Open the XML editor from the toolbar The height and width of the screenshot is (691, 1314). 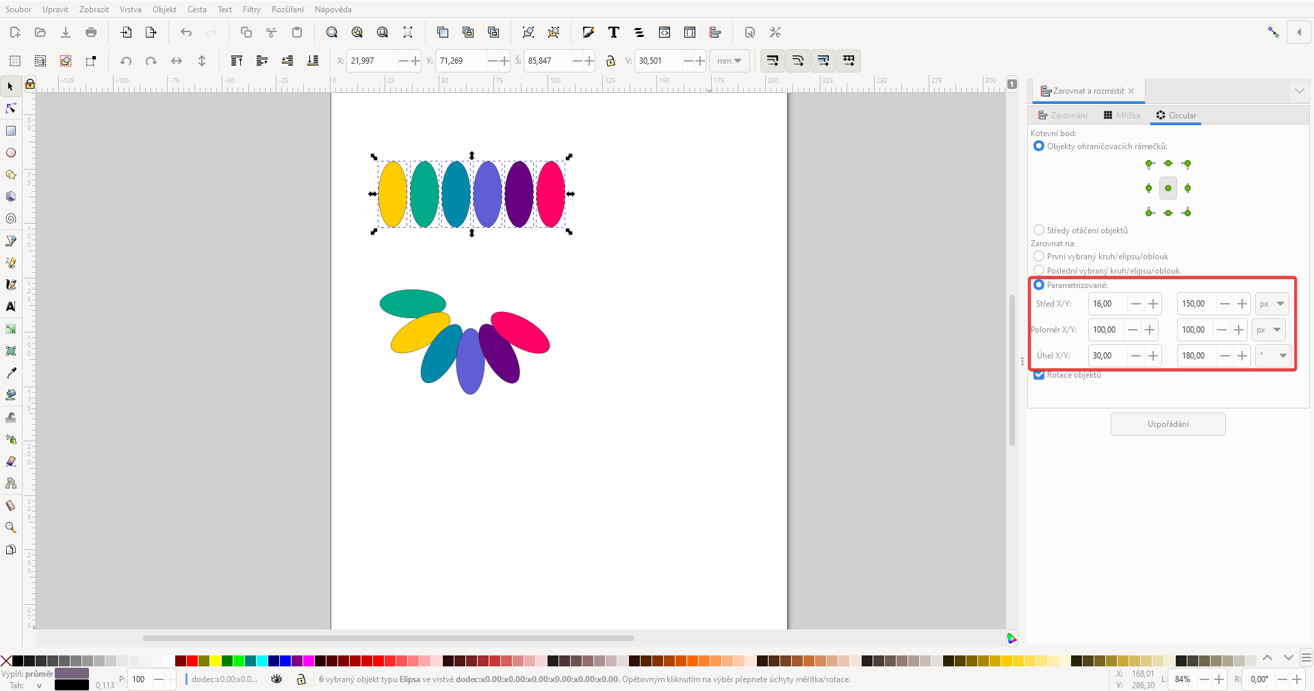click(x=665, y=32)
